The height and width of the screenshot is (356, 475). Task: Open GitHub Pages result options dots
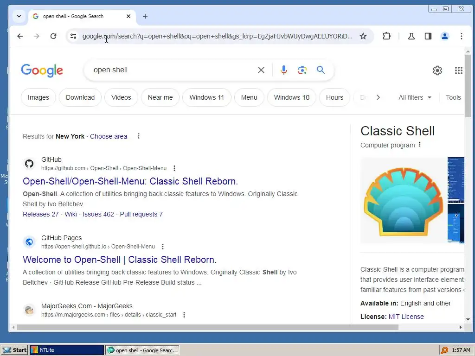coord(163,247)
